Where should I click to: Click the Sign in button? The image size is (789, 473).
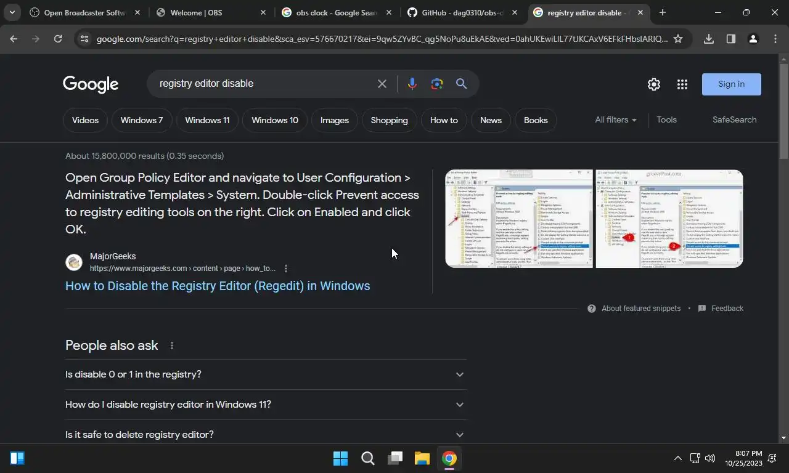coord(732,84)
